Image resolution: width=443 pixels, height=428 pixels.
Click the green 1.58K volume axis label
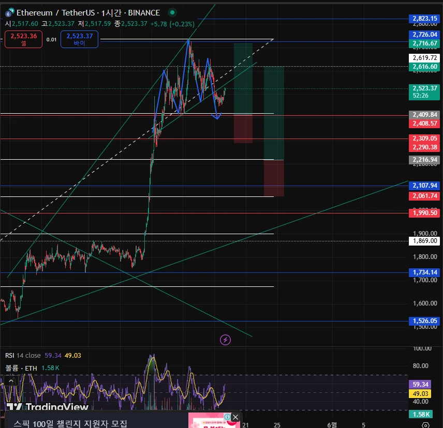click(x=421, y=414)
